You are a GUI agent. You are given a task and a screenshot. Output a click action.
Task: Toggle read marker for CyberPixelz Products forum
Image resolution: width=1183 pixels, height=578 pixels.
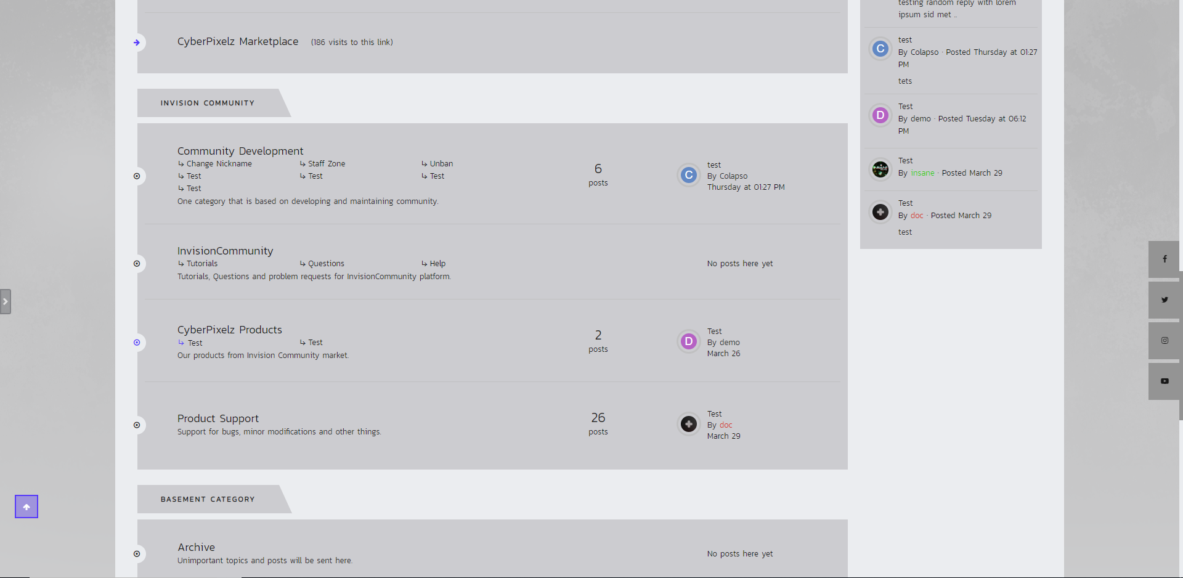click(x=137, y=343)
